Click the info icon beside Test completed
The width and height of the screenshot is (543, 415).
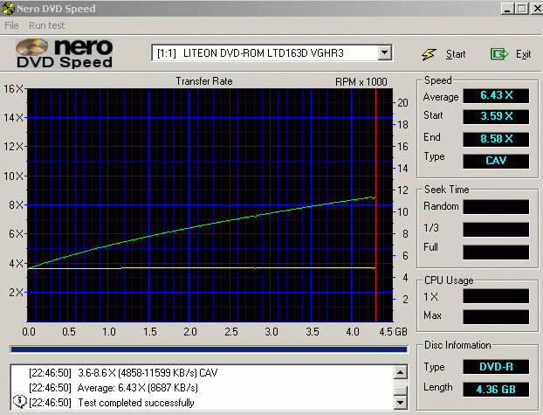click(20, 402)
